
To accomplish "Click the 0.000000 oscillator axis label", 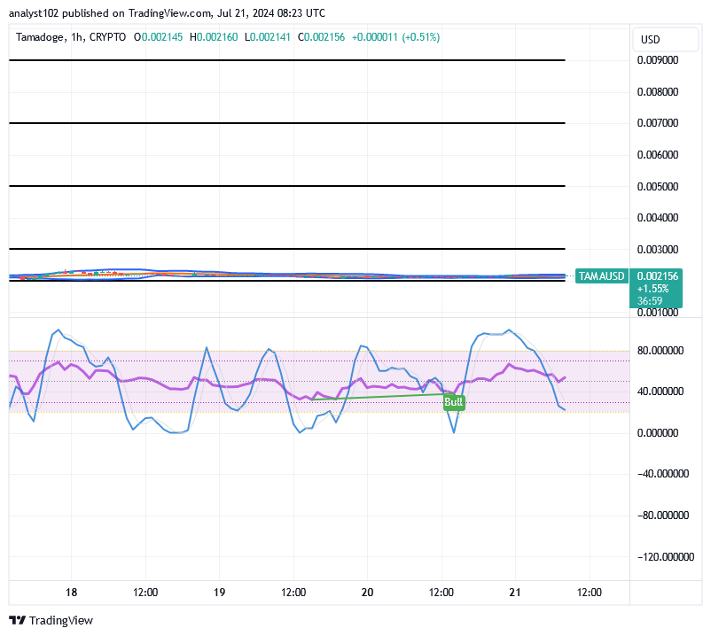I will [658, 433].
